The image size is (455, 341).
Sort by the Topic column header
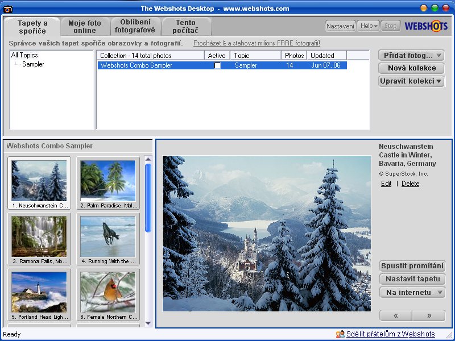(255, 56)
